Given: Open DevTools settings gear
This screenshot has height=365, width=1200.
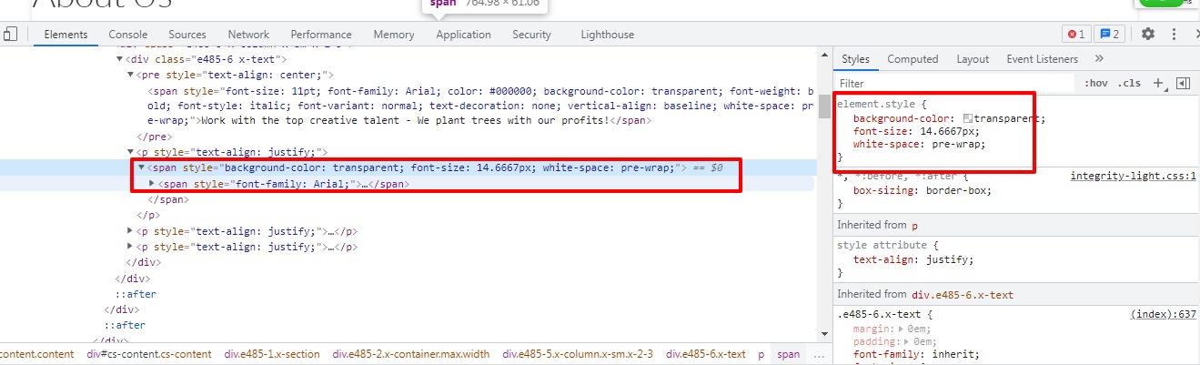Looking at the screenshot, I should coord(1148,35).
